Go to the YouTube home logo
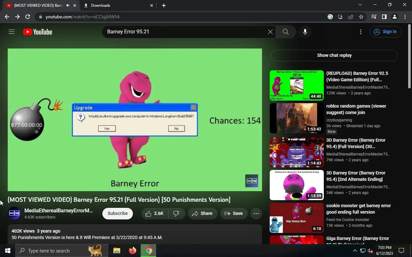 coord(38,32)
